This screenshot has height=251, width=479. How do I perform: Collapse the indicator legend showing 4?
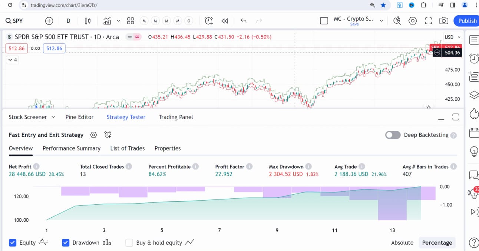coord(12,60)
